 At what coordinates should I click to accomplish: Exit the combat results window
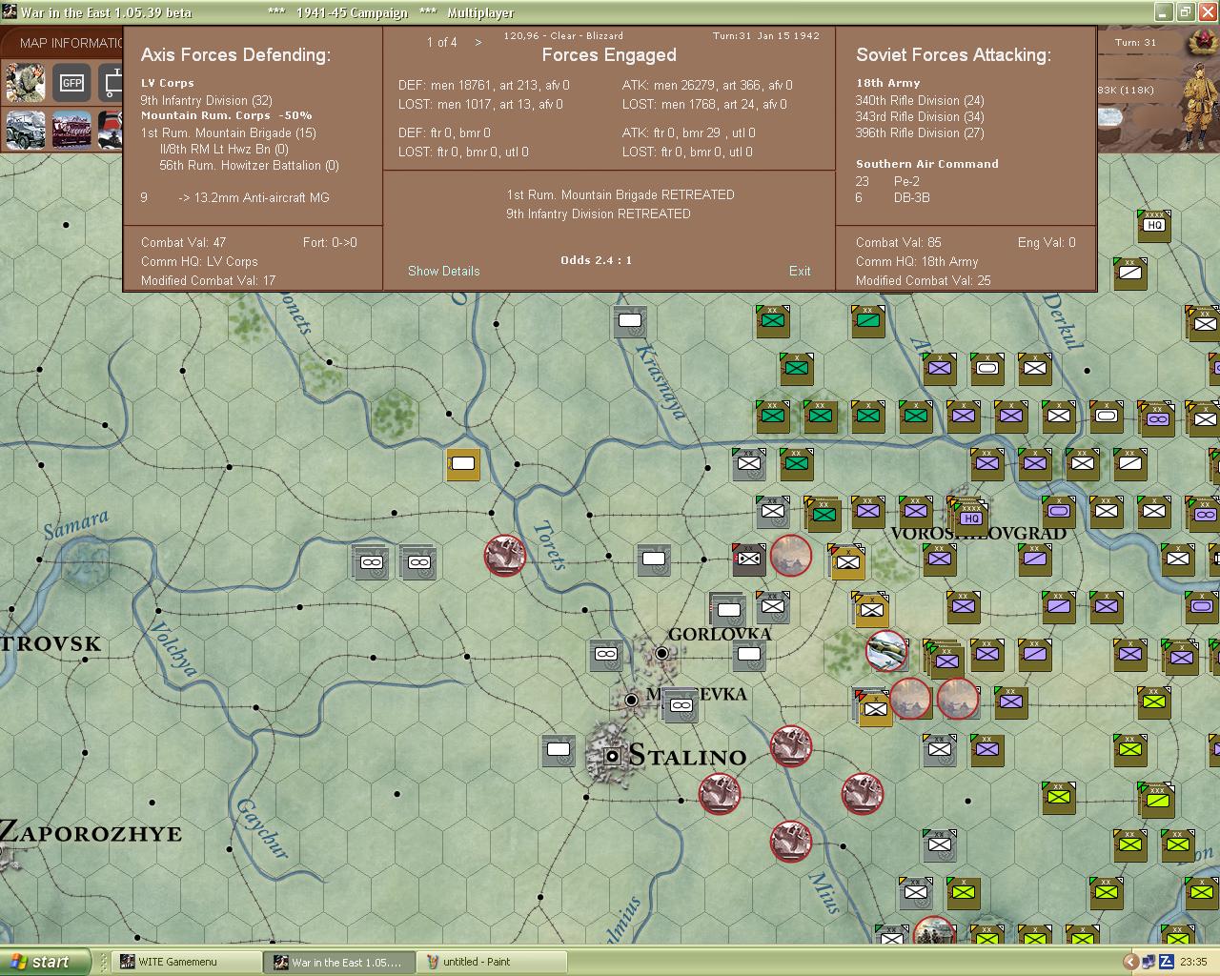coord(800,271)
